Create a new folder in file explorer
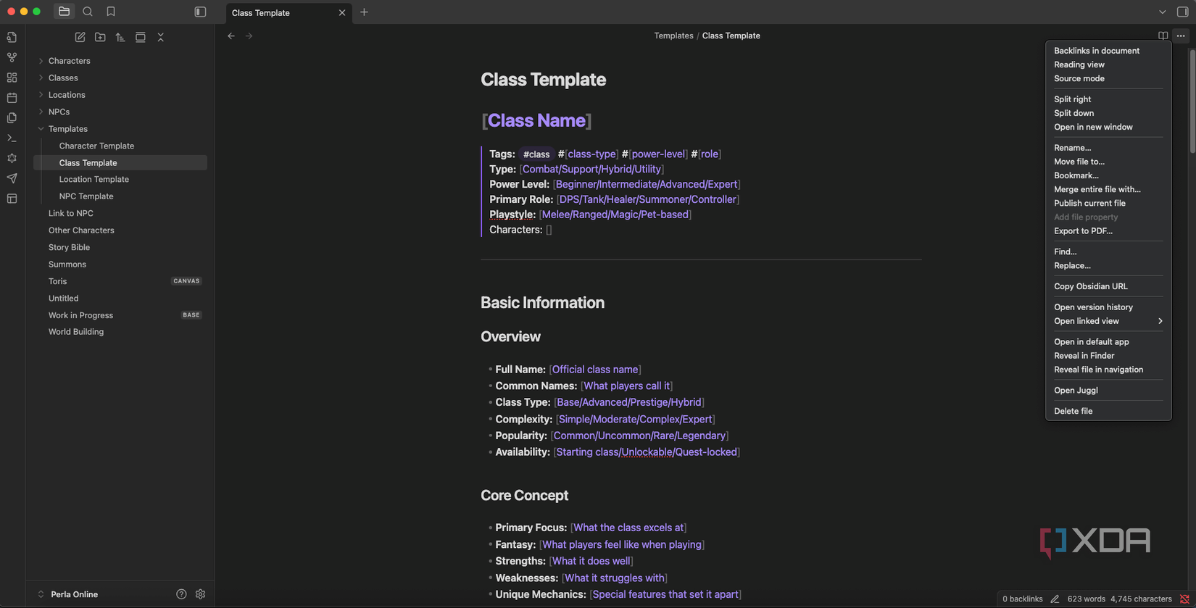Image resolution: width=1196 pixels, height=608 pixels. coord(100,37)
